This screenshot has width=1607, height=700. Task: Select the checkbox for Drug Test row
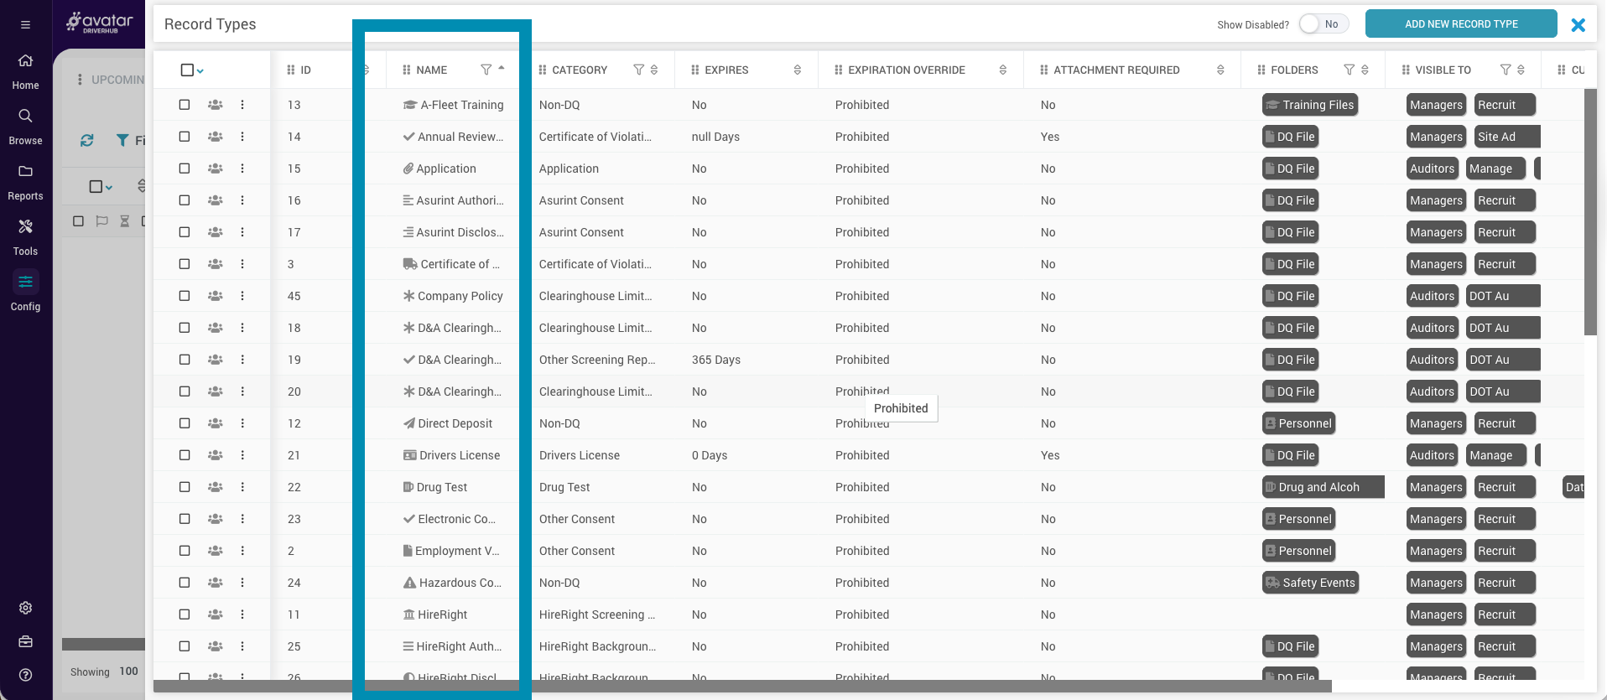185,487
